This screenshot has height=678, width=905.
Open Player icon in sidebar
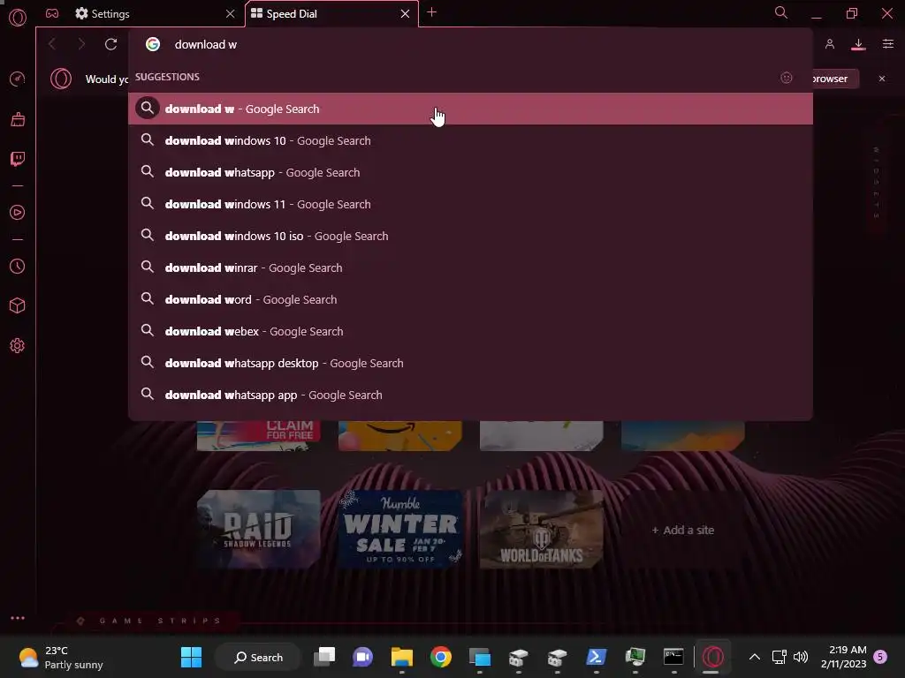click(18, 213)
